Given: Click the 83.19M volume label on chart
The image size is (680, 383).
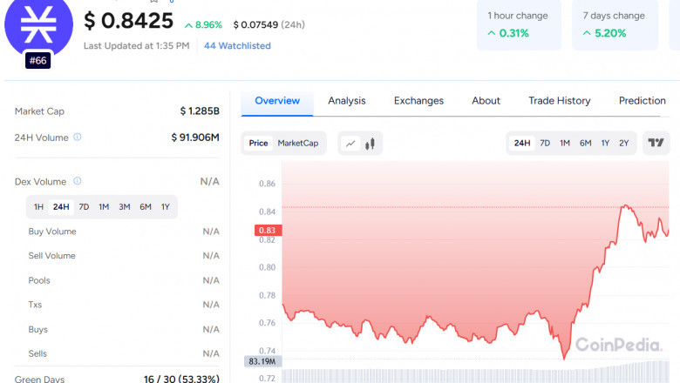Looking at the screenshot, I should coord(262,361).
